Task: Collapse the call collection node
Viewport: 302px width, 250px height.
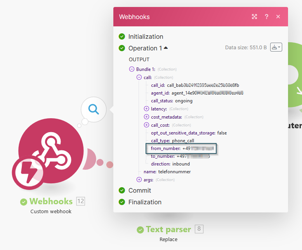Action: pyautogui.click(x=139, y=78)
